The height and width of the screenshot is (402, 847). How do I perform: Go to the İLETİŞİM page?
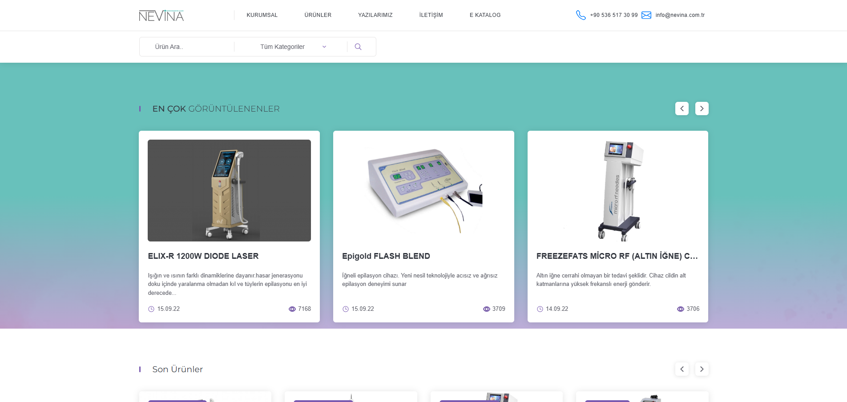click(x=431, y=15)
